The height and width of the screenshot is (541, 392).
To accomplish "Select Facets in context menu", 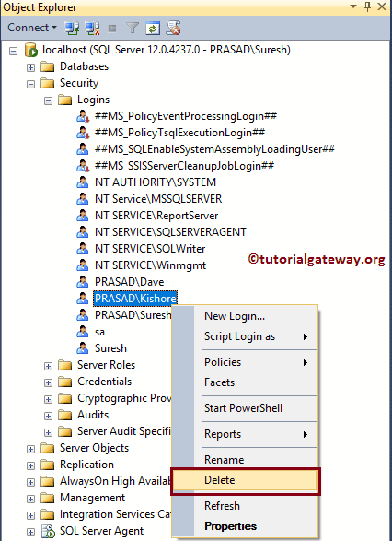I will point(244,382).
